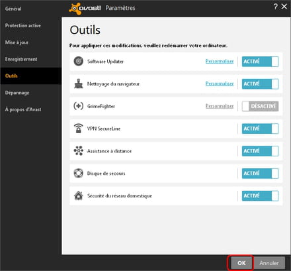291x271 pixels.
Task: Click the VPN SecureLine lock icon
Action: (x=79, y=129)
